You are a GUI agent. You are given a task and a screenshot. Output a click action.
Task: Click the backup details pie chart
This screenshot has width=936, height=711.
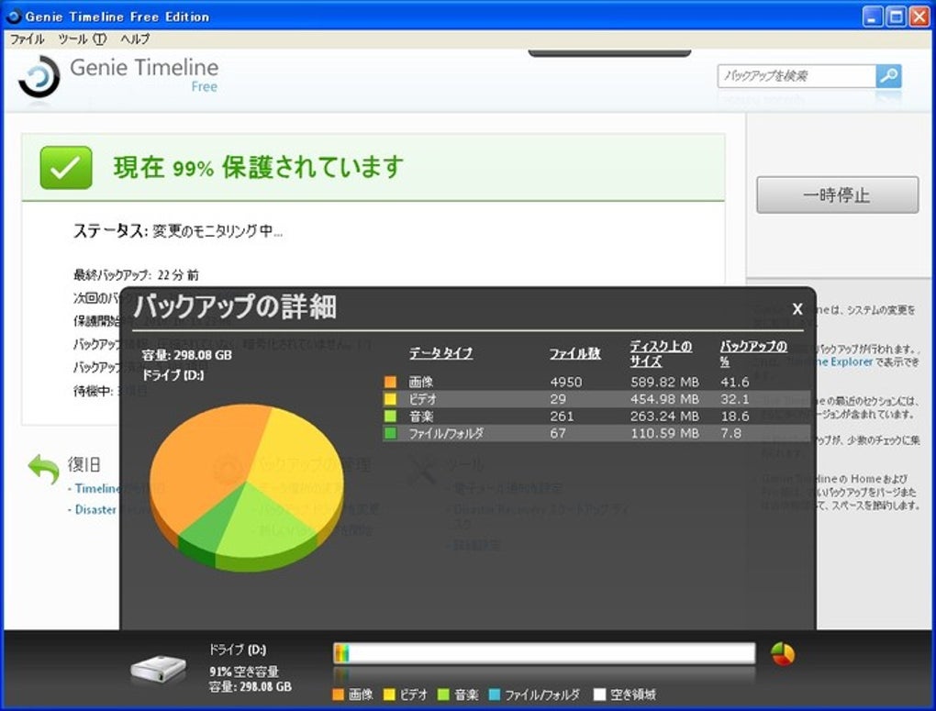pos(247,488)
